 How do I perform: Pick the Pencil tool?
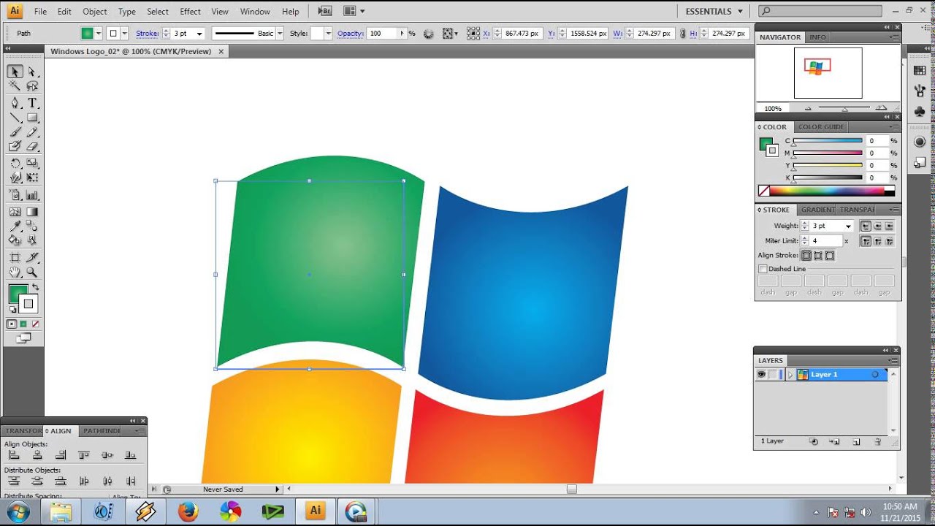click(32, 132)
